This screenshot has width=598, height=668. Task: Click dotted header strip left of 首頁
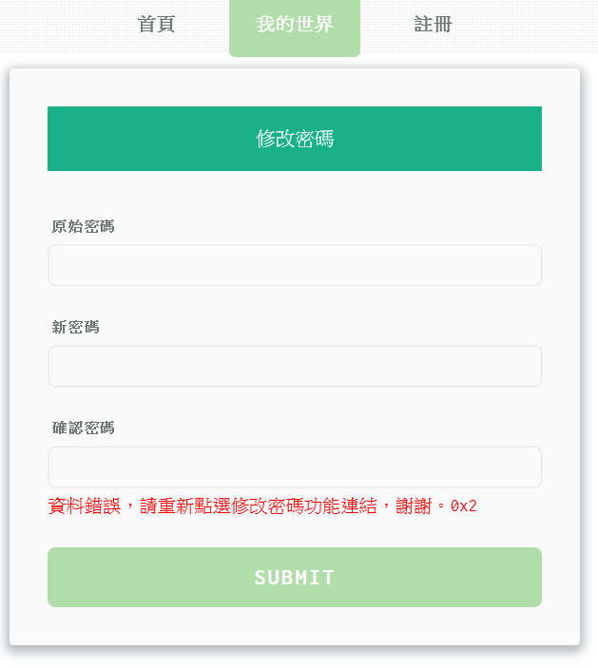point(57,26)
